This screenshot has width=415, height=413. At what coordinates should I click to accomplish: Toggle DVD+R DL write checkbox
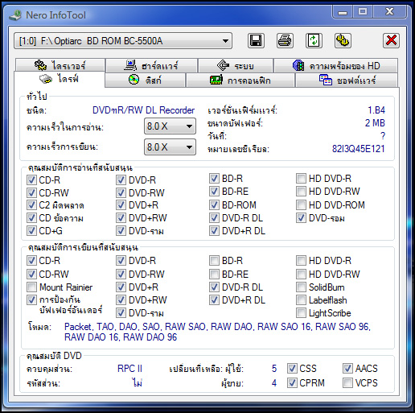coord(214,299)
